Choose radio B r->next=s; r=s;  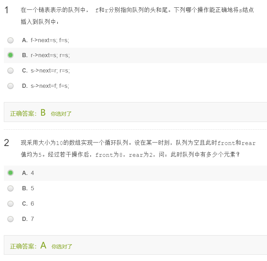point(10,55)
